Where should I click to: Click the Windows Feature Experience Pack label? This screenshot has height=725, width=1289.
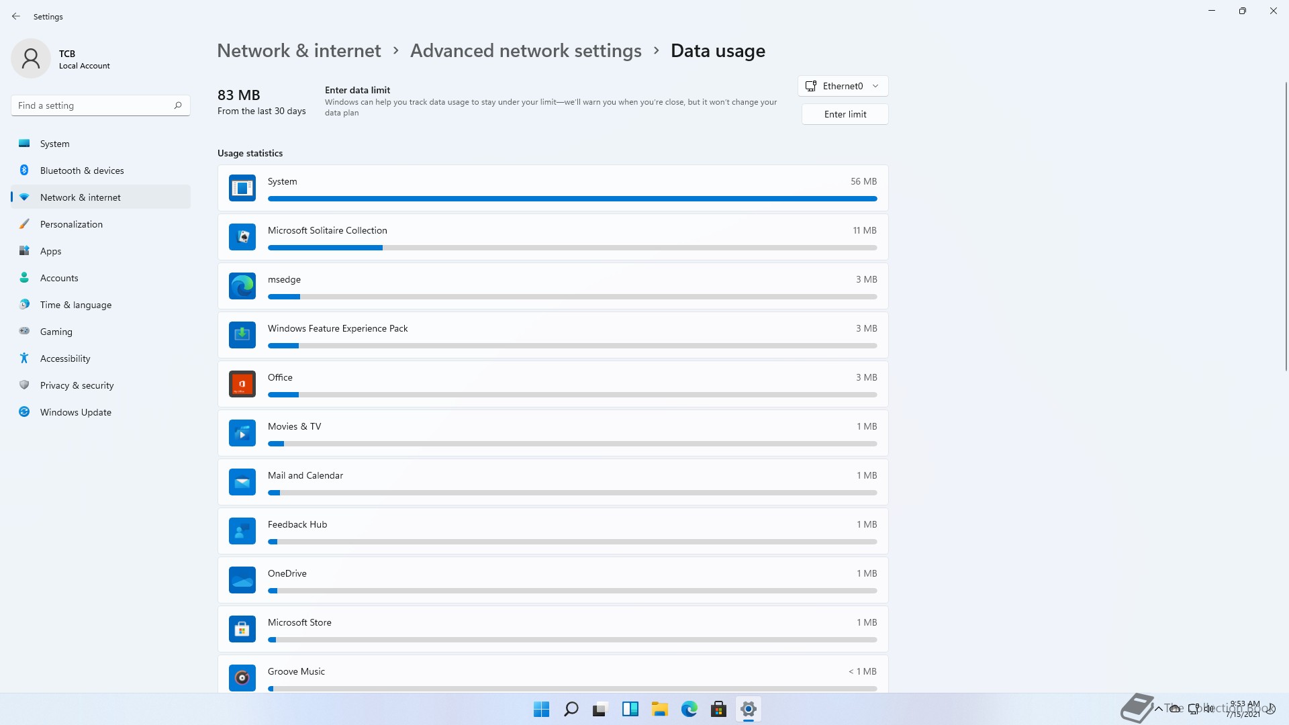[338, 328]
